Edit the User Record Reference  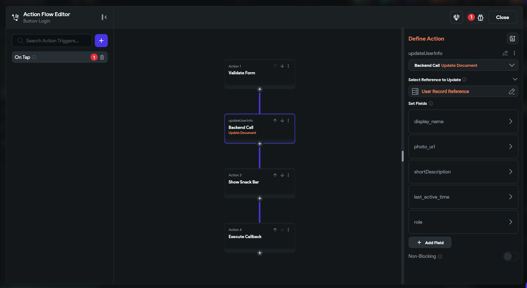tap(512, 91)
